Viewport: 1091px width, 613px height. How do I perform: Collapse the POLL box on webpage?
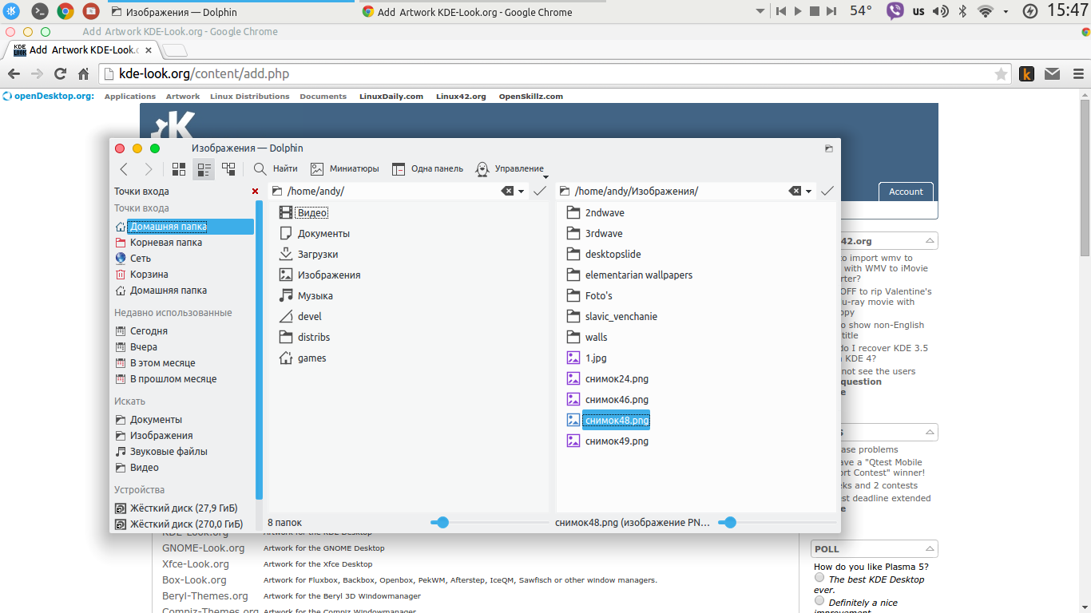click(929, 548)
